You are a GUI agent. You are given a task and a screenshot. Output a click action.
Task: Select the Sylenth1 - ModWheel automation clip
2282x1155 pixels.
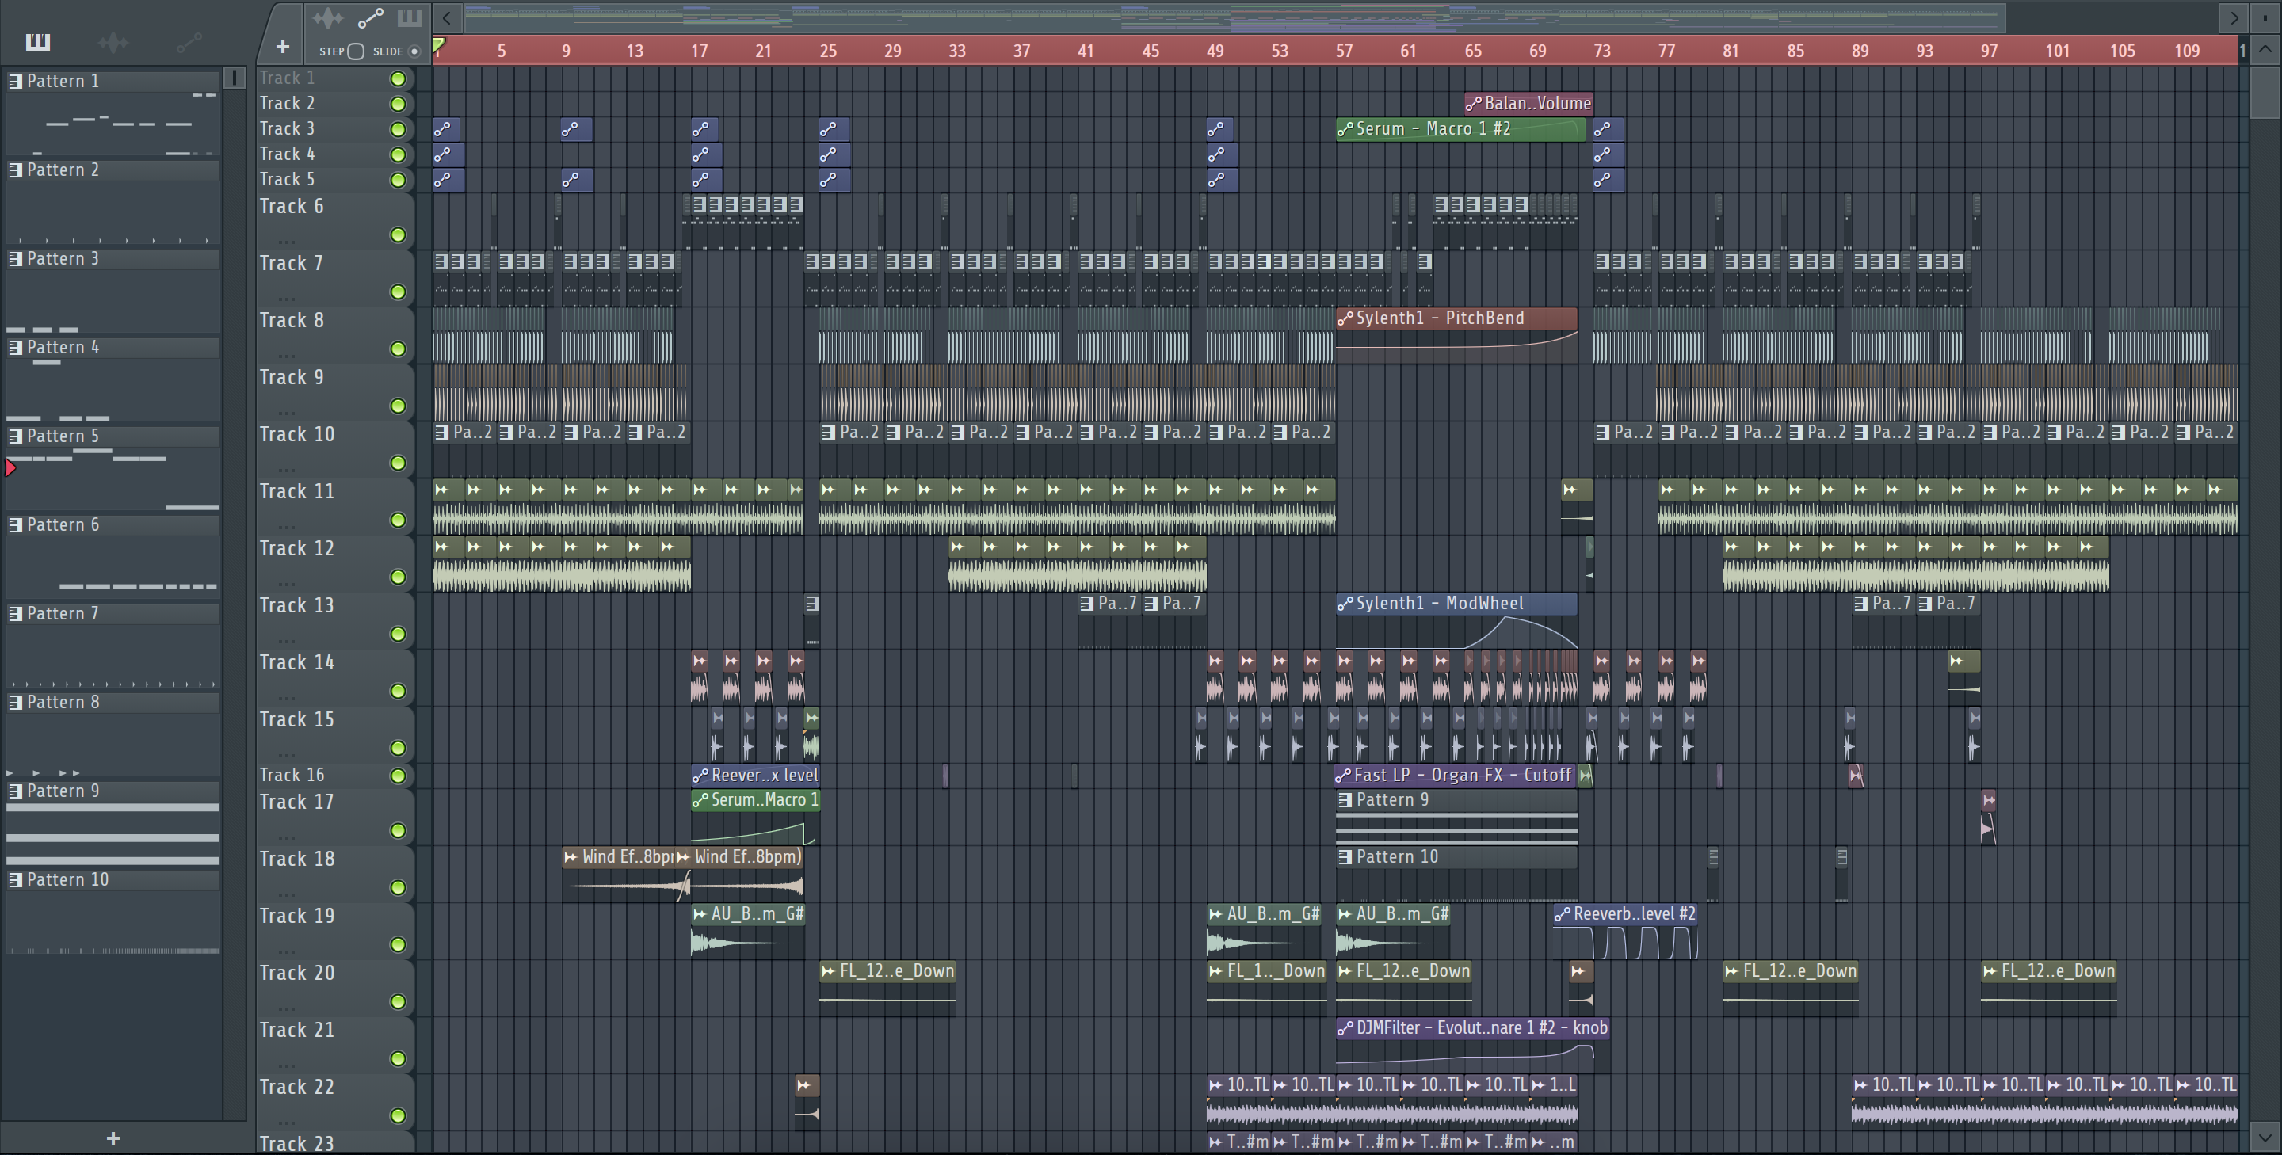click(1456, 619)
